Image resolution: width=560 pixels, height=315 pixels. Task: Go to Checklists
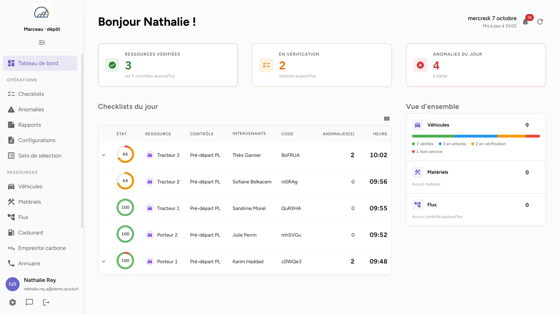(x=40, y=94)
